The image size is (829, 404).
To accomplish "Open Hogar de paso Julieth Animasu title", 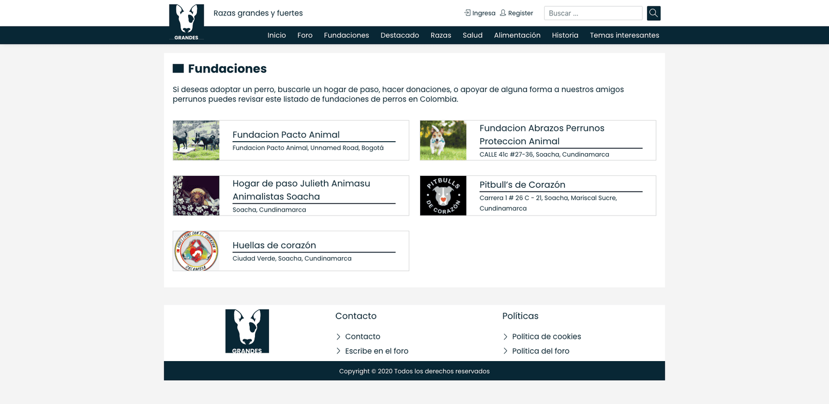I will (x=302, y=190).
